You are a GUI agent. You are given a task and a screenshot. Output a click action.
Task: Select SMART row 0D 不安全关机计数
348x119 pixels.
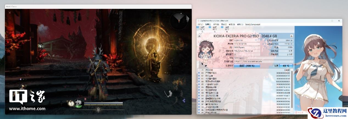tap(244, 107)
